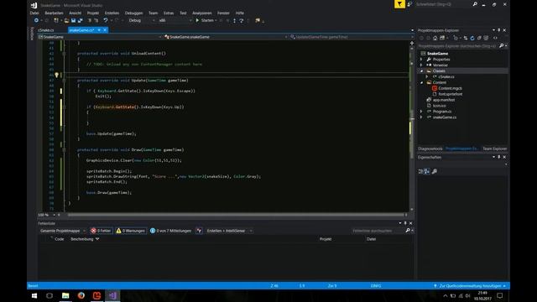The width and height of the screenshot is (537, 302).
Task: Click the collapse all icon in Projektmappen-Explorer
Action: coord(479,38)
